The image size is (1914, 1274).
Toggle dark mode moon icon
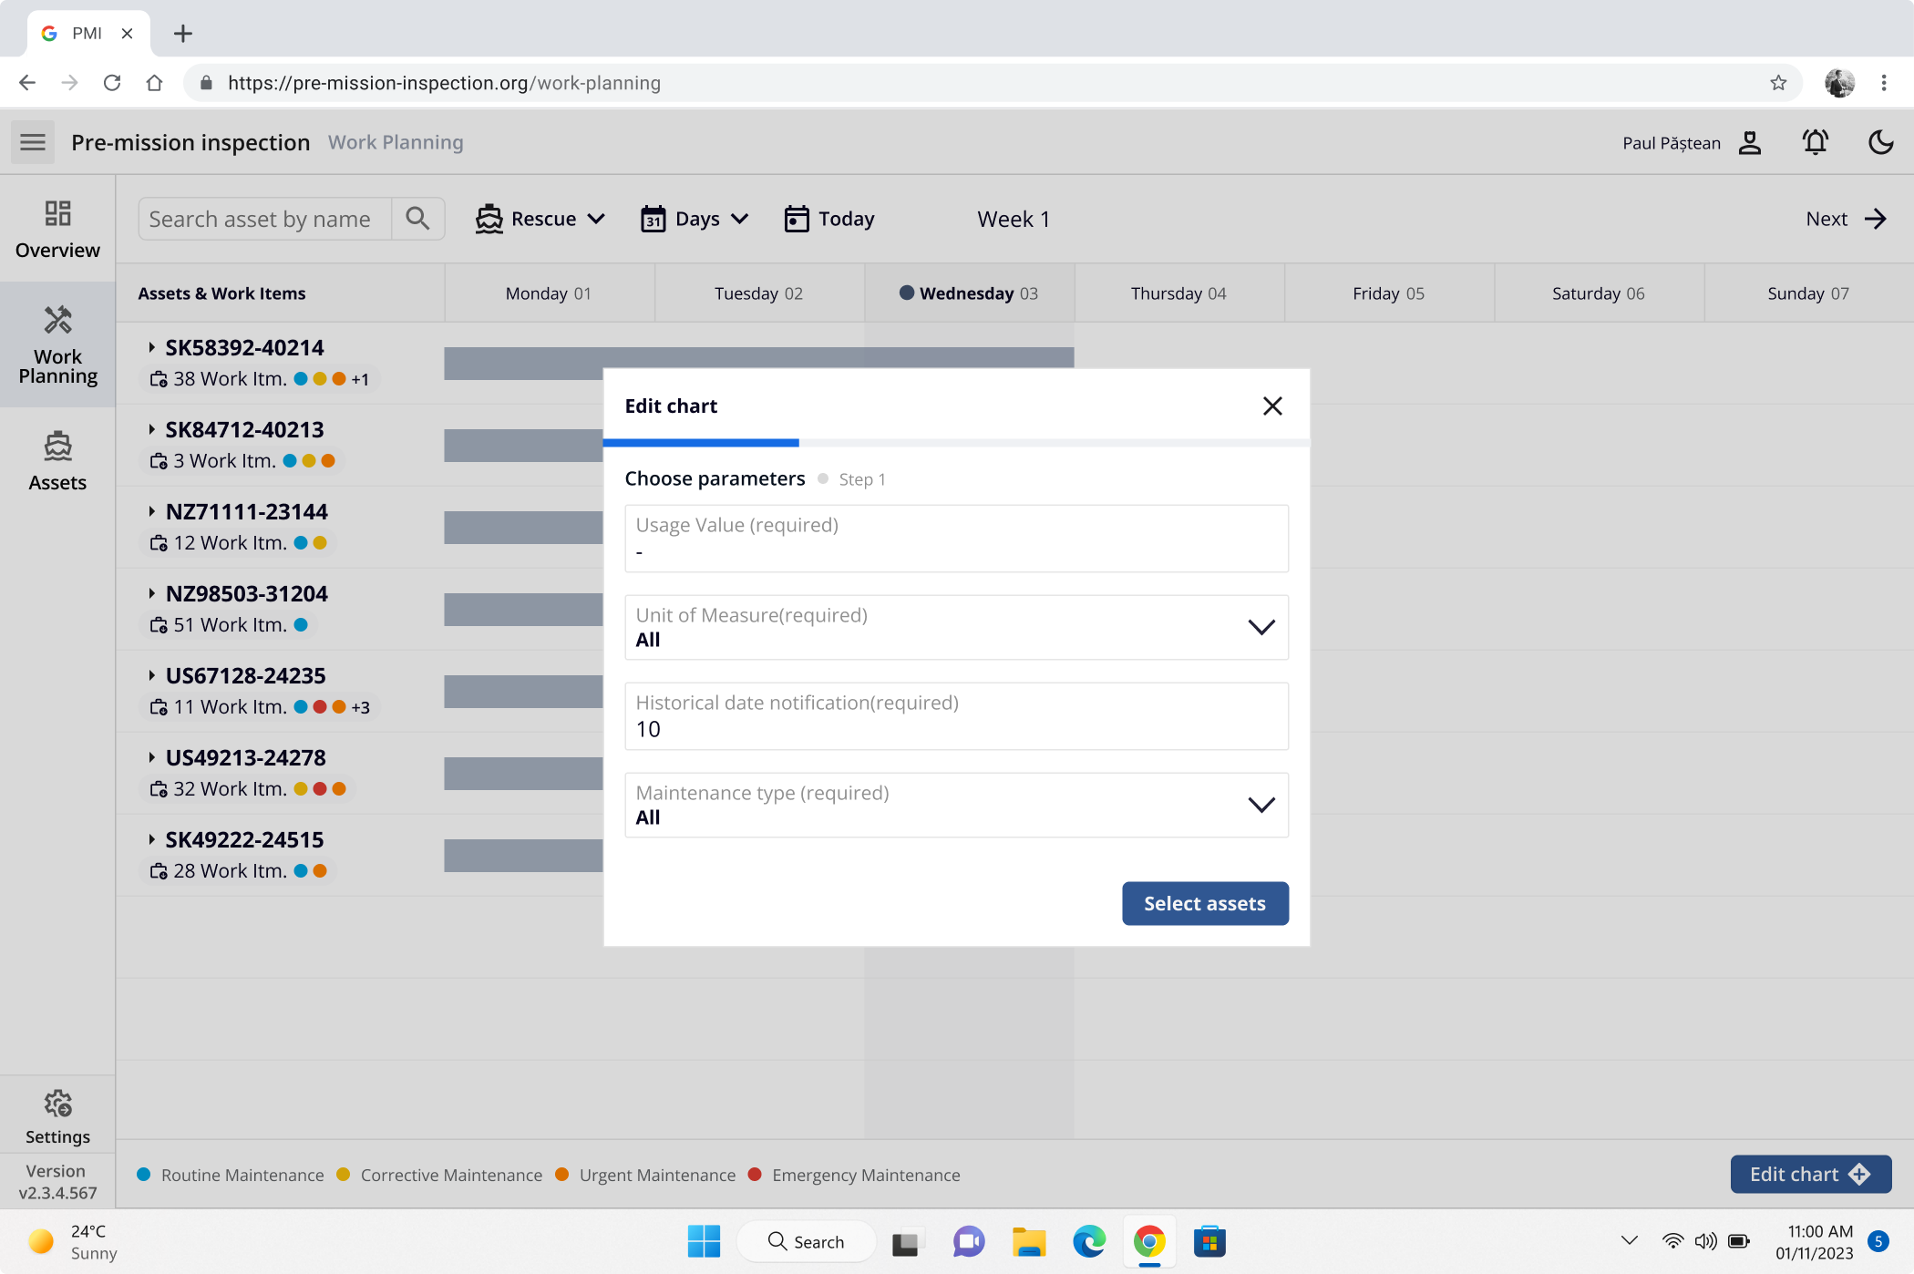pyautogui.click(x=1880, y=142)
